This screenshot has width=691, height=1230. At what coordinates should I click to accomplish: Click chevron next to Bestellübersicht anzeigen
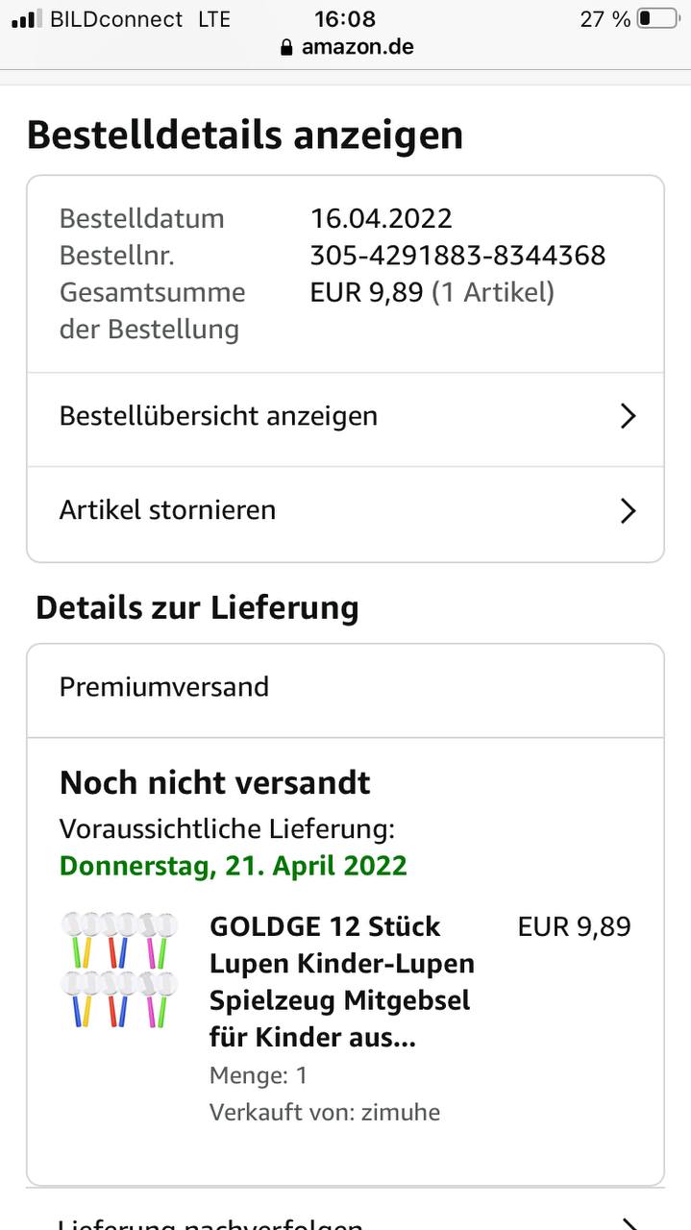coord(628,416)
